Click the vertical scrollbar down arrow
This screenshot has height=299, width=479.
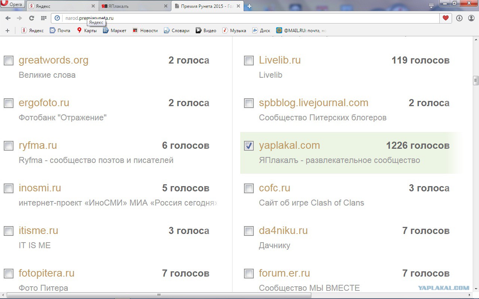click(x=476, y=289)
